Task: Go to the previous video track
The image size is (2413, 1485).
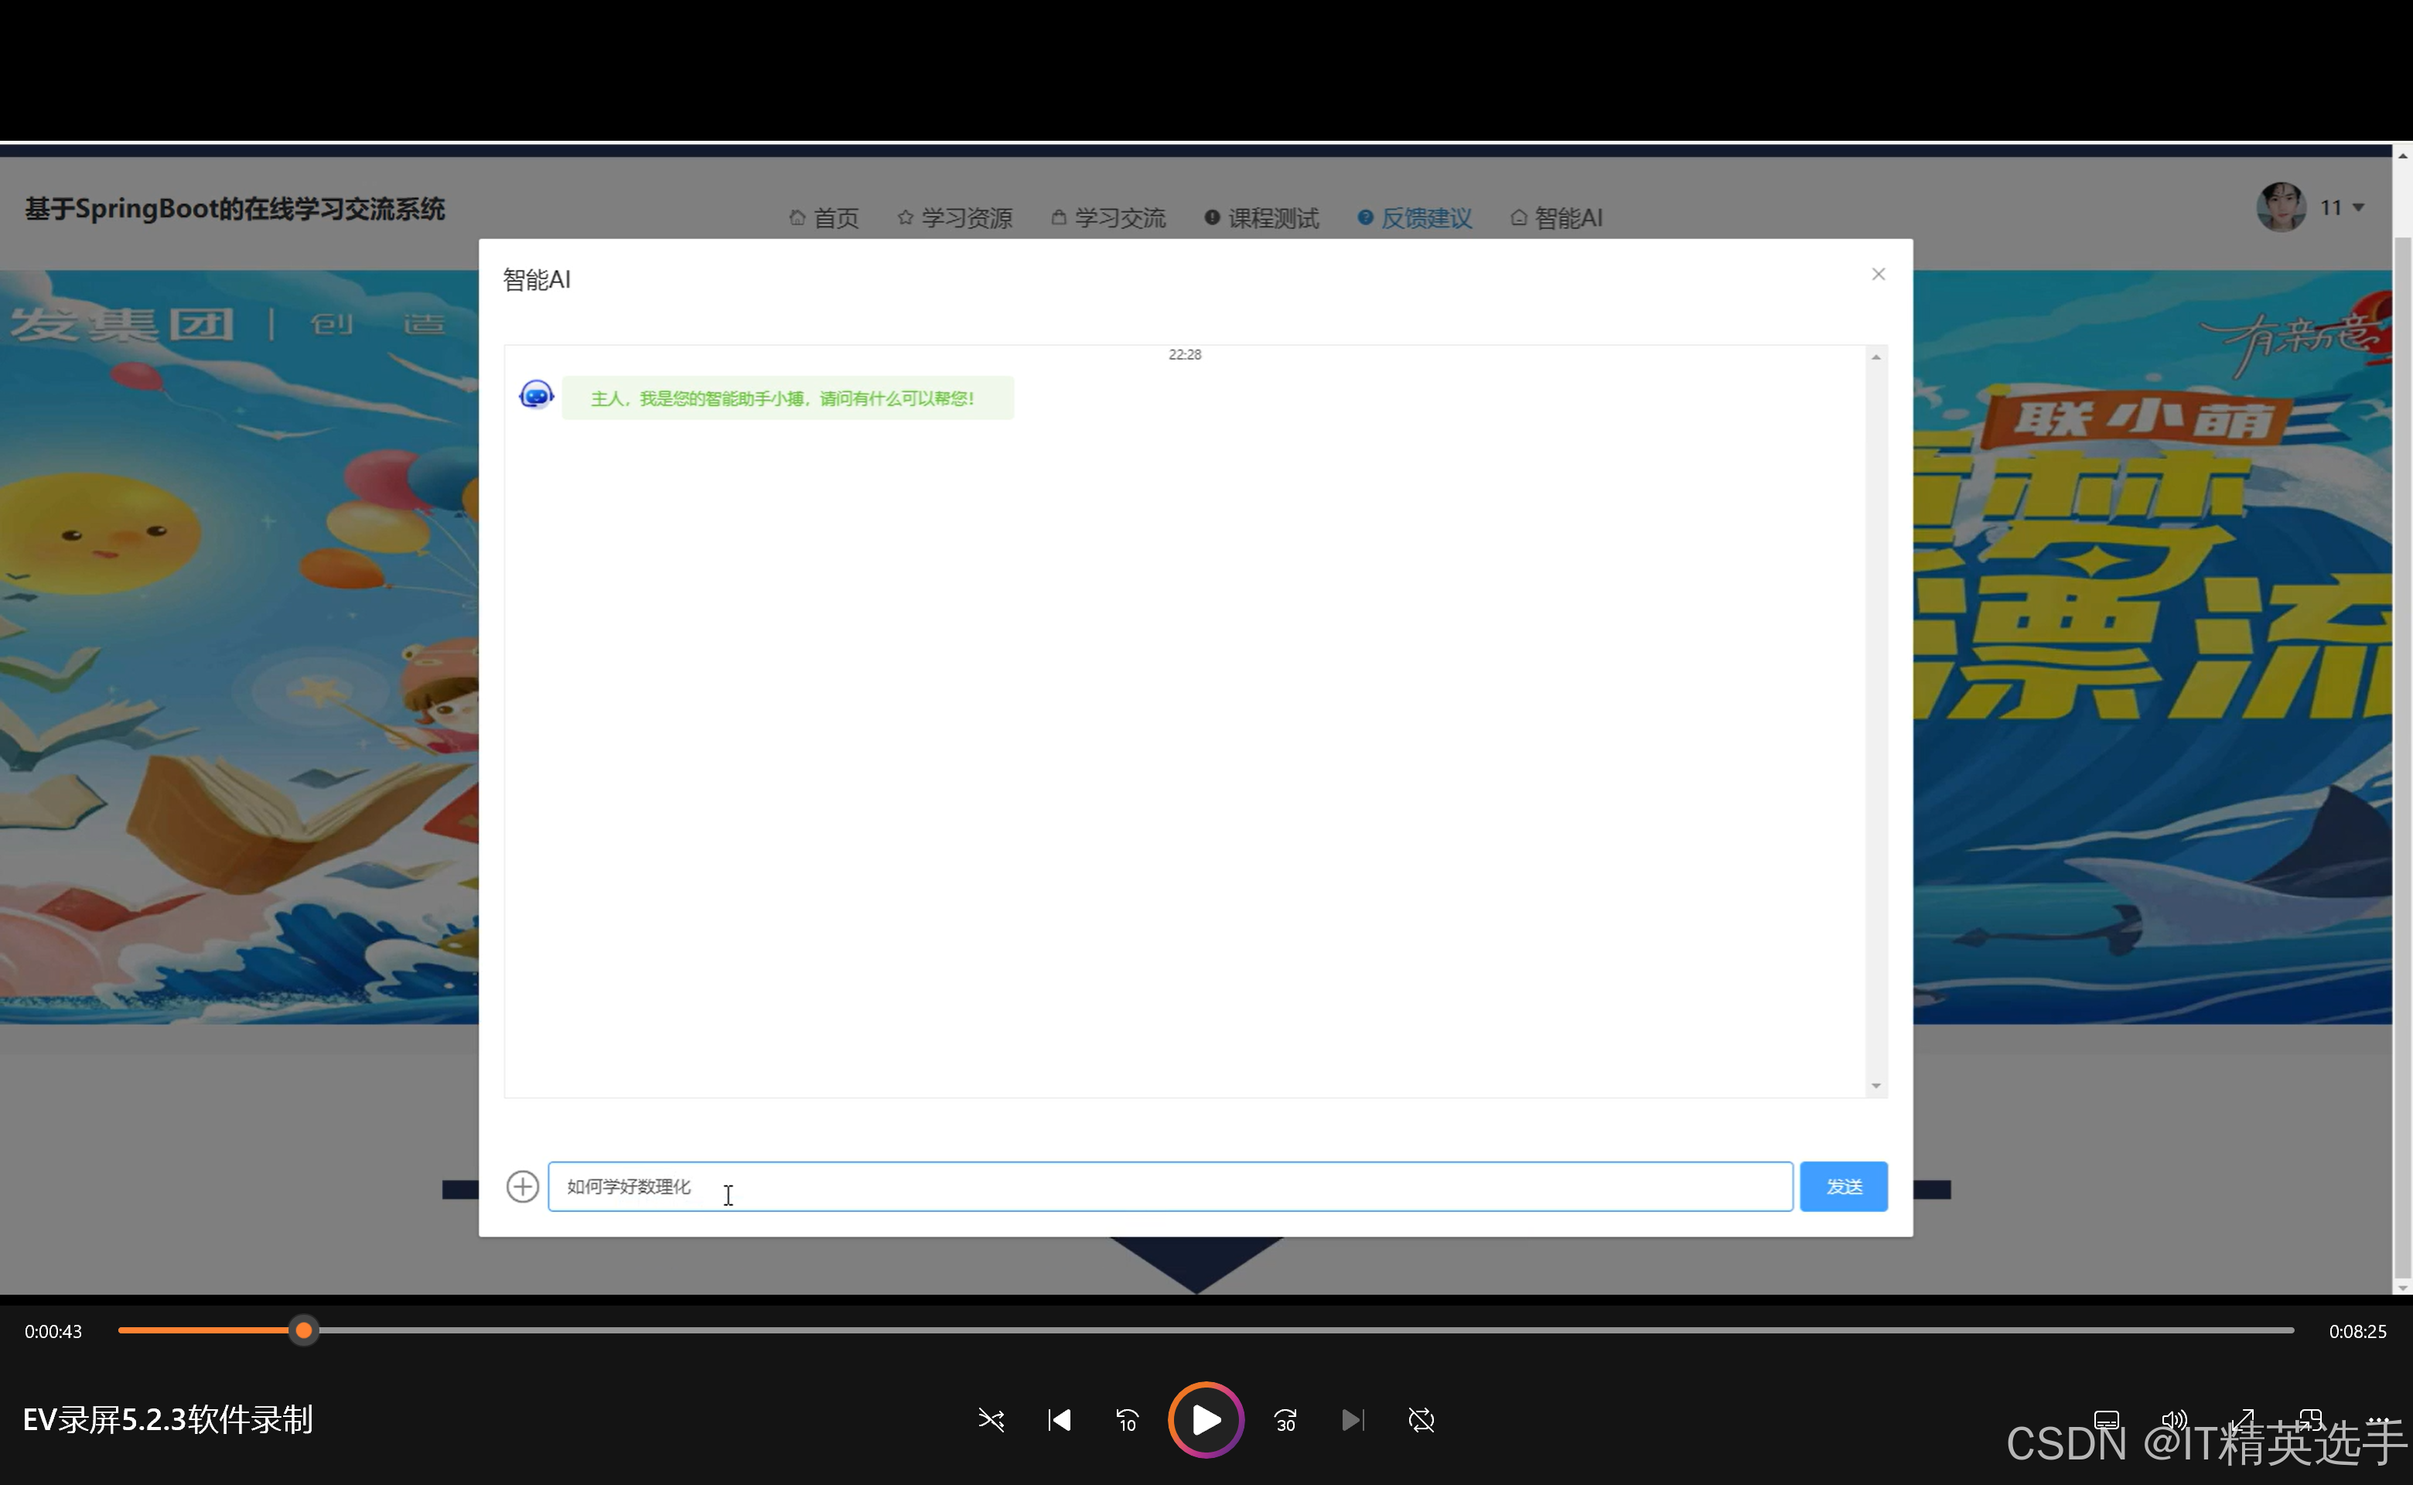Action: (1060, 1420)
